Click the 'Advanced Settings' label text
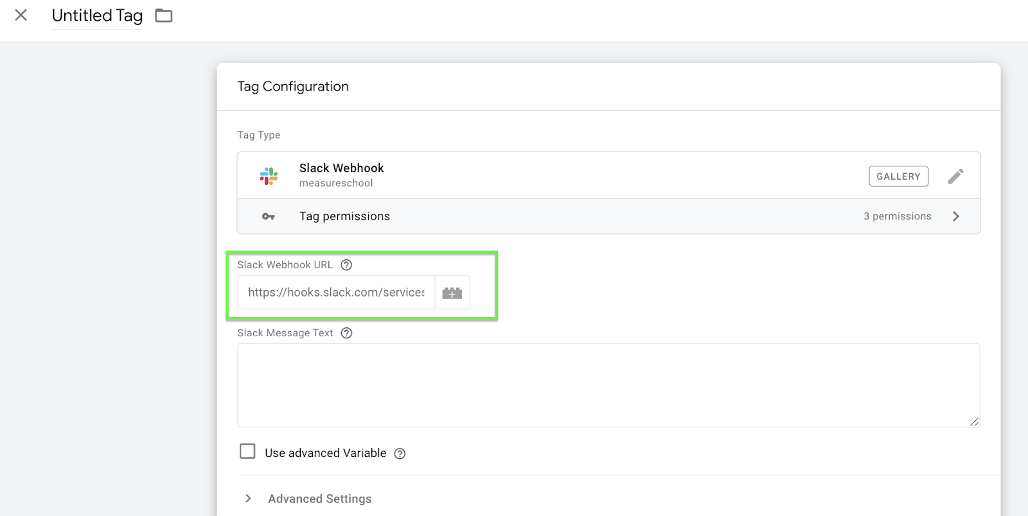Image resolution: width=1028 pixels, height=516 pixels. click(320, 499)
